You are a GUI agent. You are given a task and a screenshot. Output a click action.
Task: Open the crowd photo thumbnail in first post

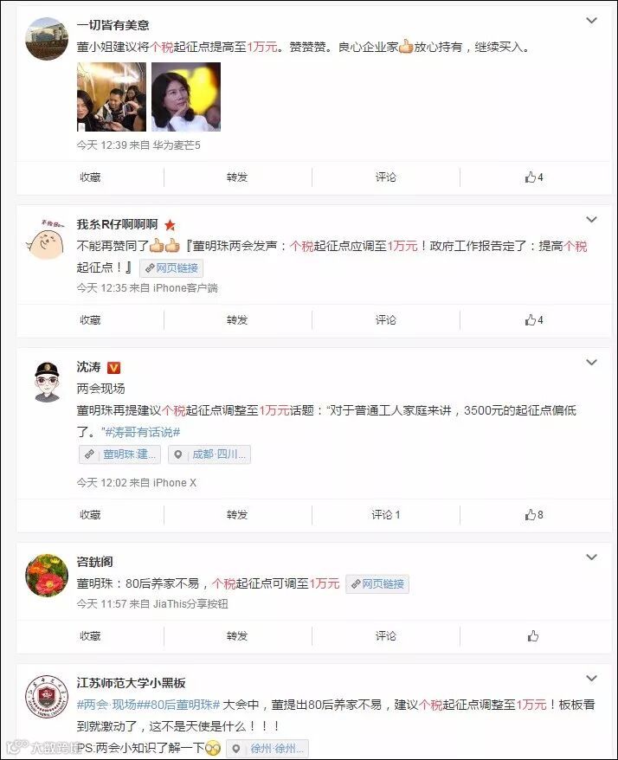[112, 96]
